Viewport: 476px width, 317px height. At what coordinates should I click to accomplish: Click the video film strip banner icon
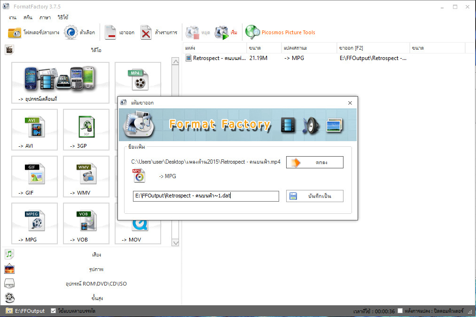(x=288, y=125)
